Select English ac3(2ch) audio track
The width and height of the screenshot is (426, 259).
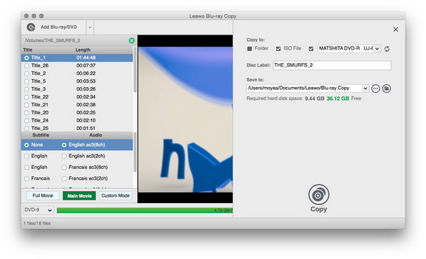click(64, 156)
